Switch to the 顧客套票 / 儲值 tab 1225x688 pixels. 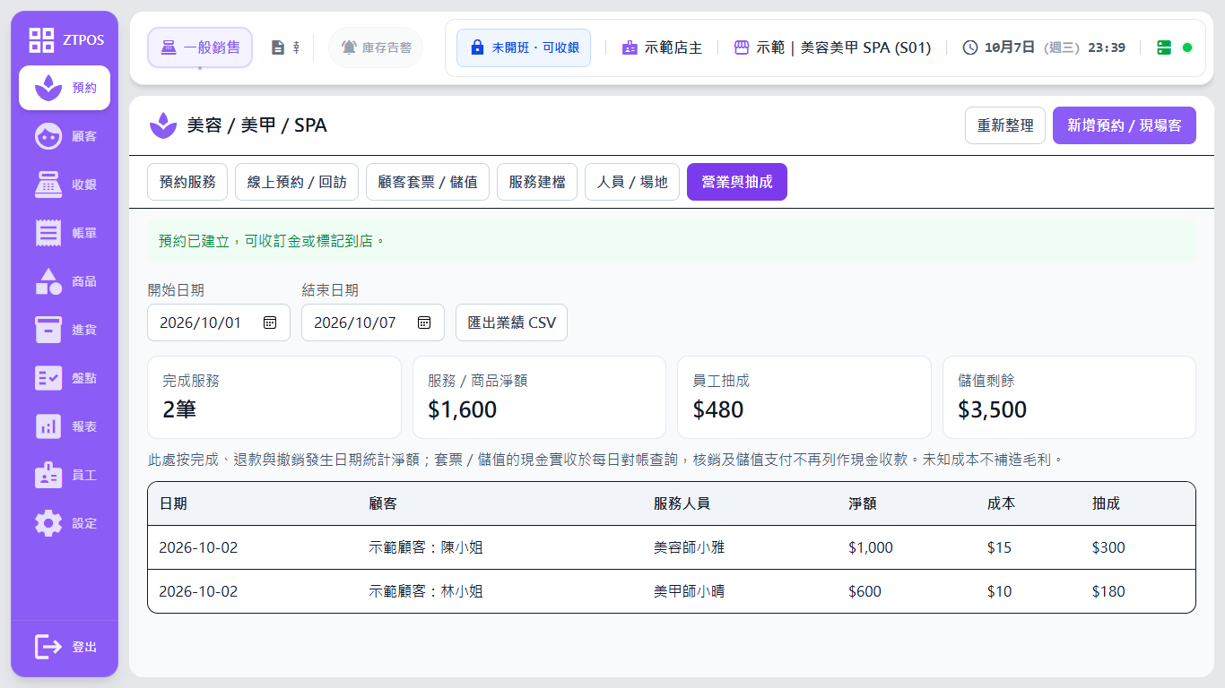(x=428, y=182)
